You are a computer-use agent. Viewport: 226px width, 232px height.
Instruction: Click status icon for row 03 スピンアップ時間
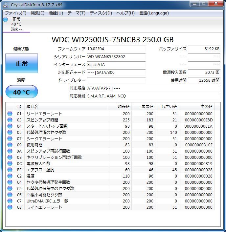[x=10, y=120]
